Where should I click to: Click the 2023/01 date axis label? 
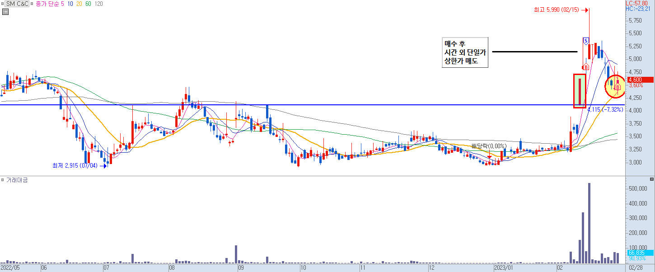(x=503, y=268)
